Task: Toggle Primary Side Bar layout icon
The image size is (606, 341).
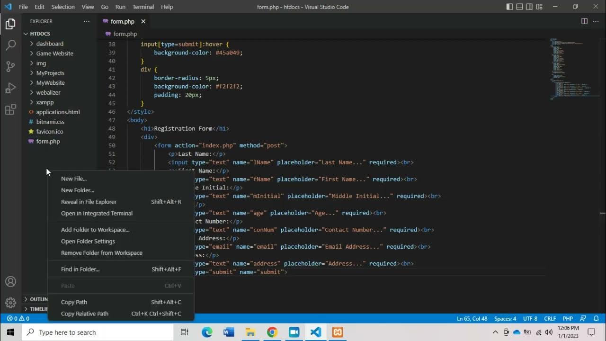Action: [x=510, y=7]
